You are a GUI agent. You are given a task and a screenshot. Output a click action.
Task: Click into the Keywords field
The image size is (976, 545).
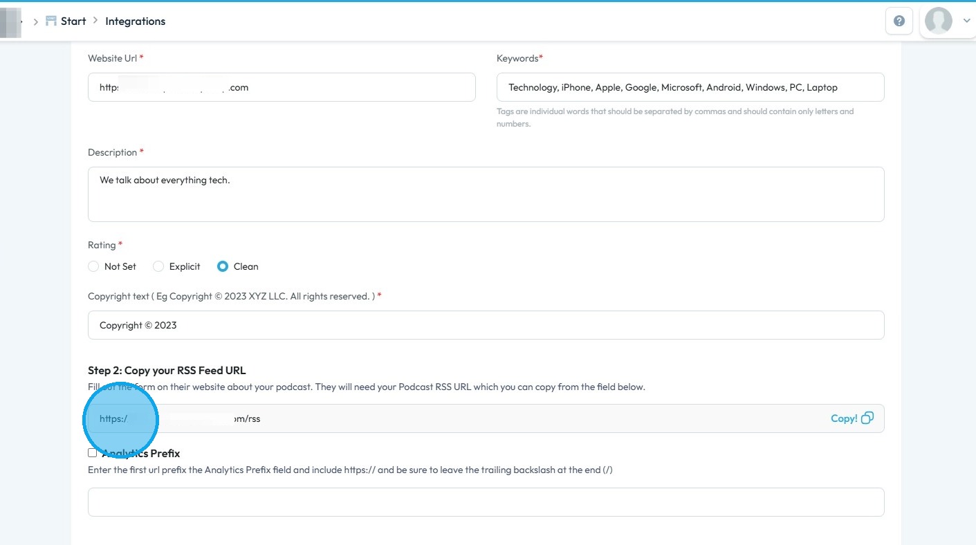point(690,88)
